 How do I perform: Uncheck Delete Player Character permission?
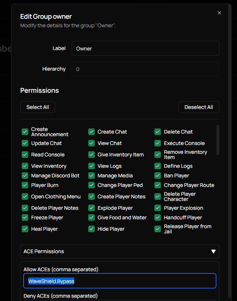pos(158,196)
